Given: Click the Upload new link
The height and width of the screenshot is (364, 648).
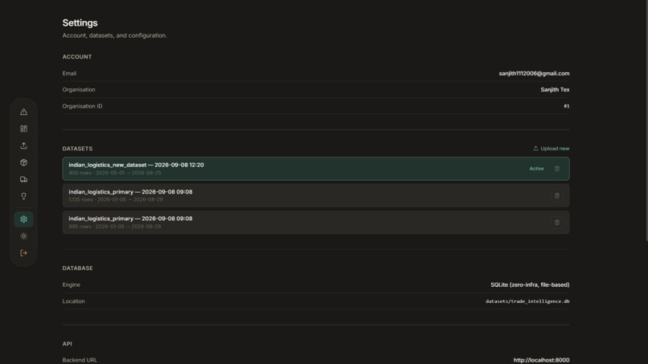Looking at the screenshot, I should 551,149.
